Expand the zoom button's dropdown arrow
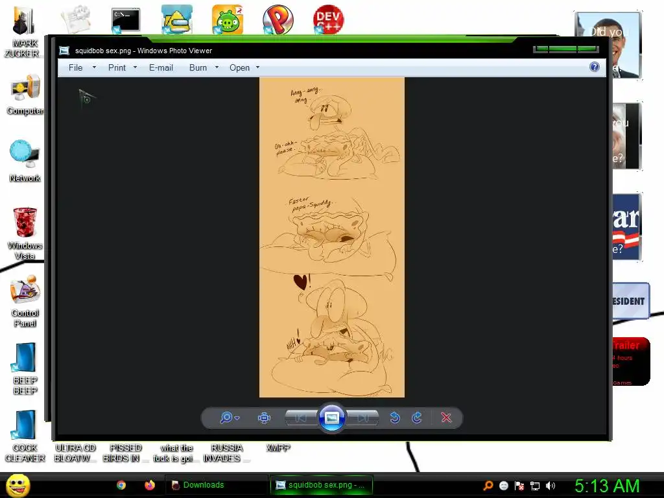 pyautogui.click(x=237, y=418)
